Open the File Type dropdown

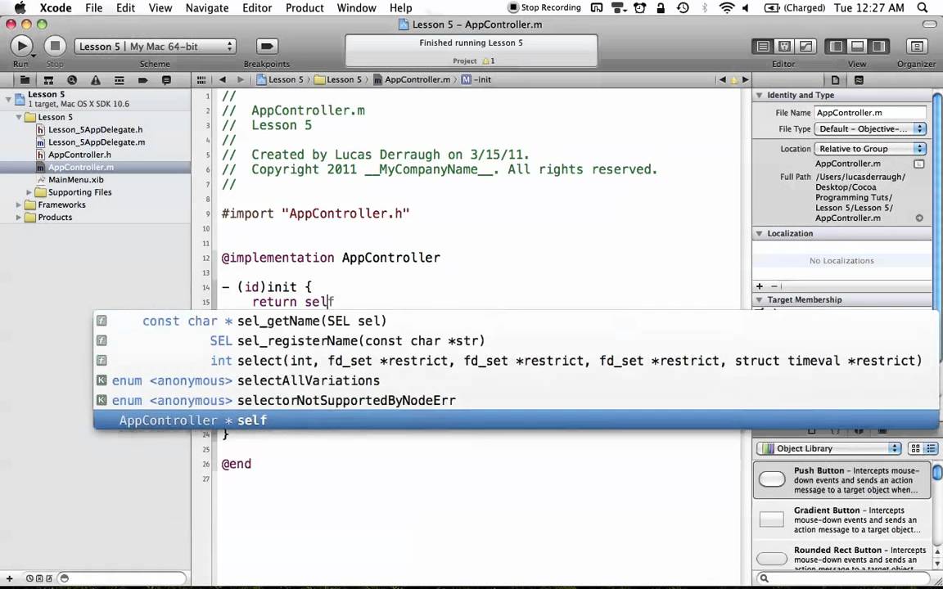point(869,128)
